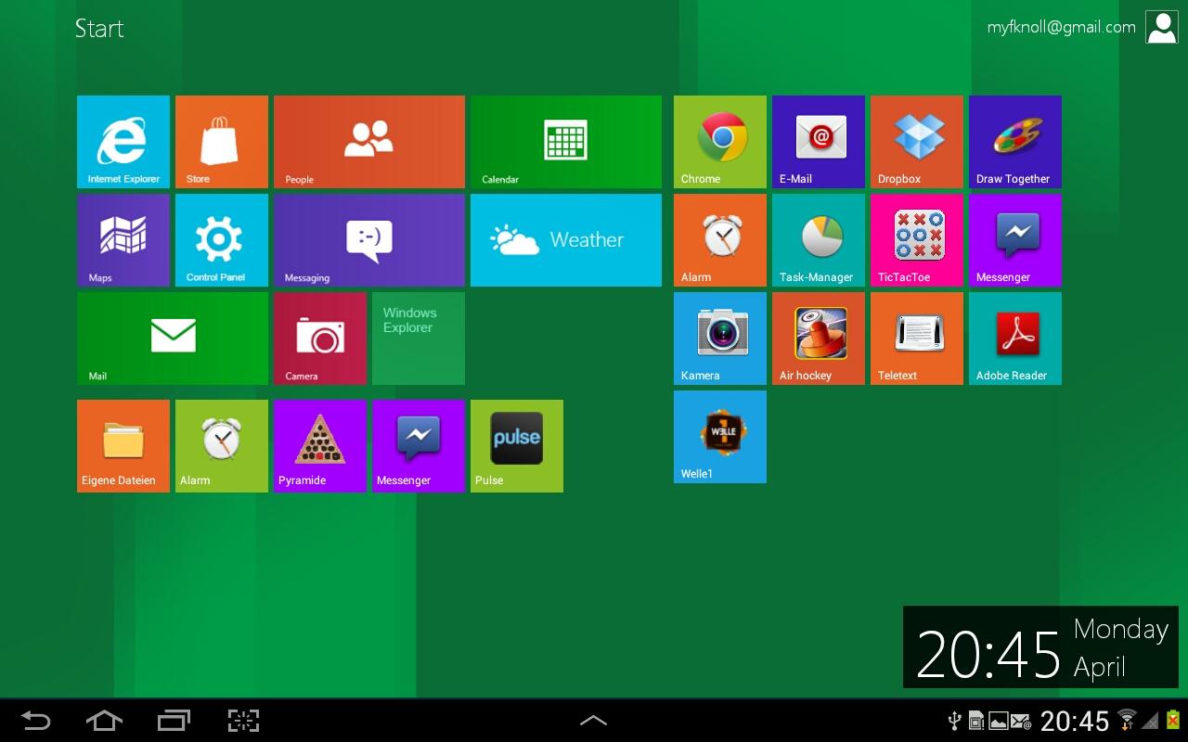Open the Messenger tile next to Pyramide
This screenshot has width=1188, height=742.
click(419, 446)
